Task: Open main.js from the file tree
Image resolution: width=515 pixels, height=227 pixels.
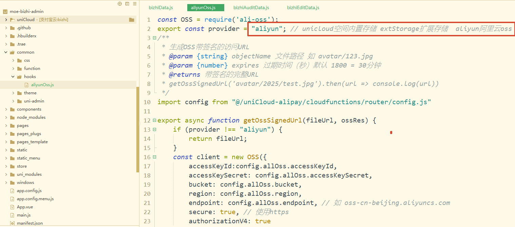Action: click(24, 215)
